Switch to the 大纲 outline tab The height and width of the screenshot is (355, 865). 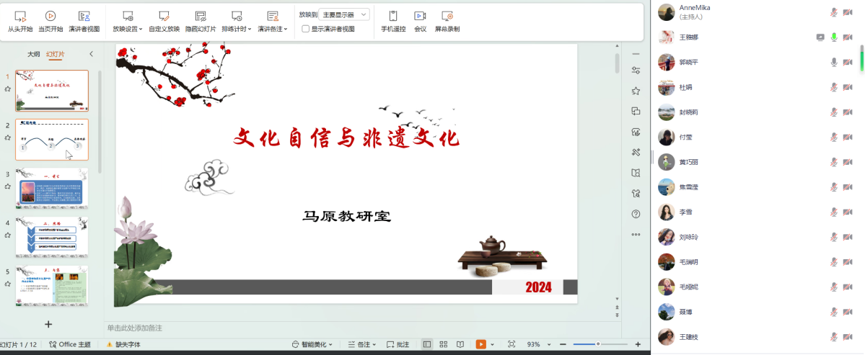click(x=33, y=54)
